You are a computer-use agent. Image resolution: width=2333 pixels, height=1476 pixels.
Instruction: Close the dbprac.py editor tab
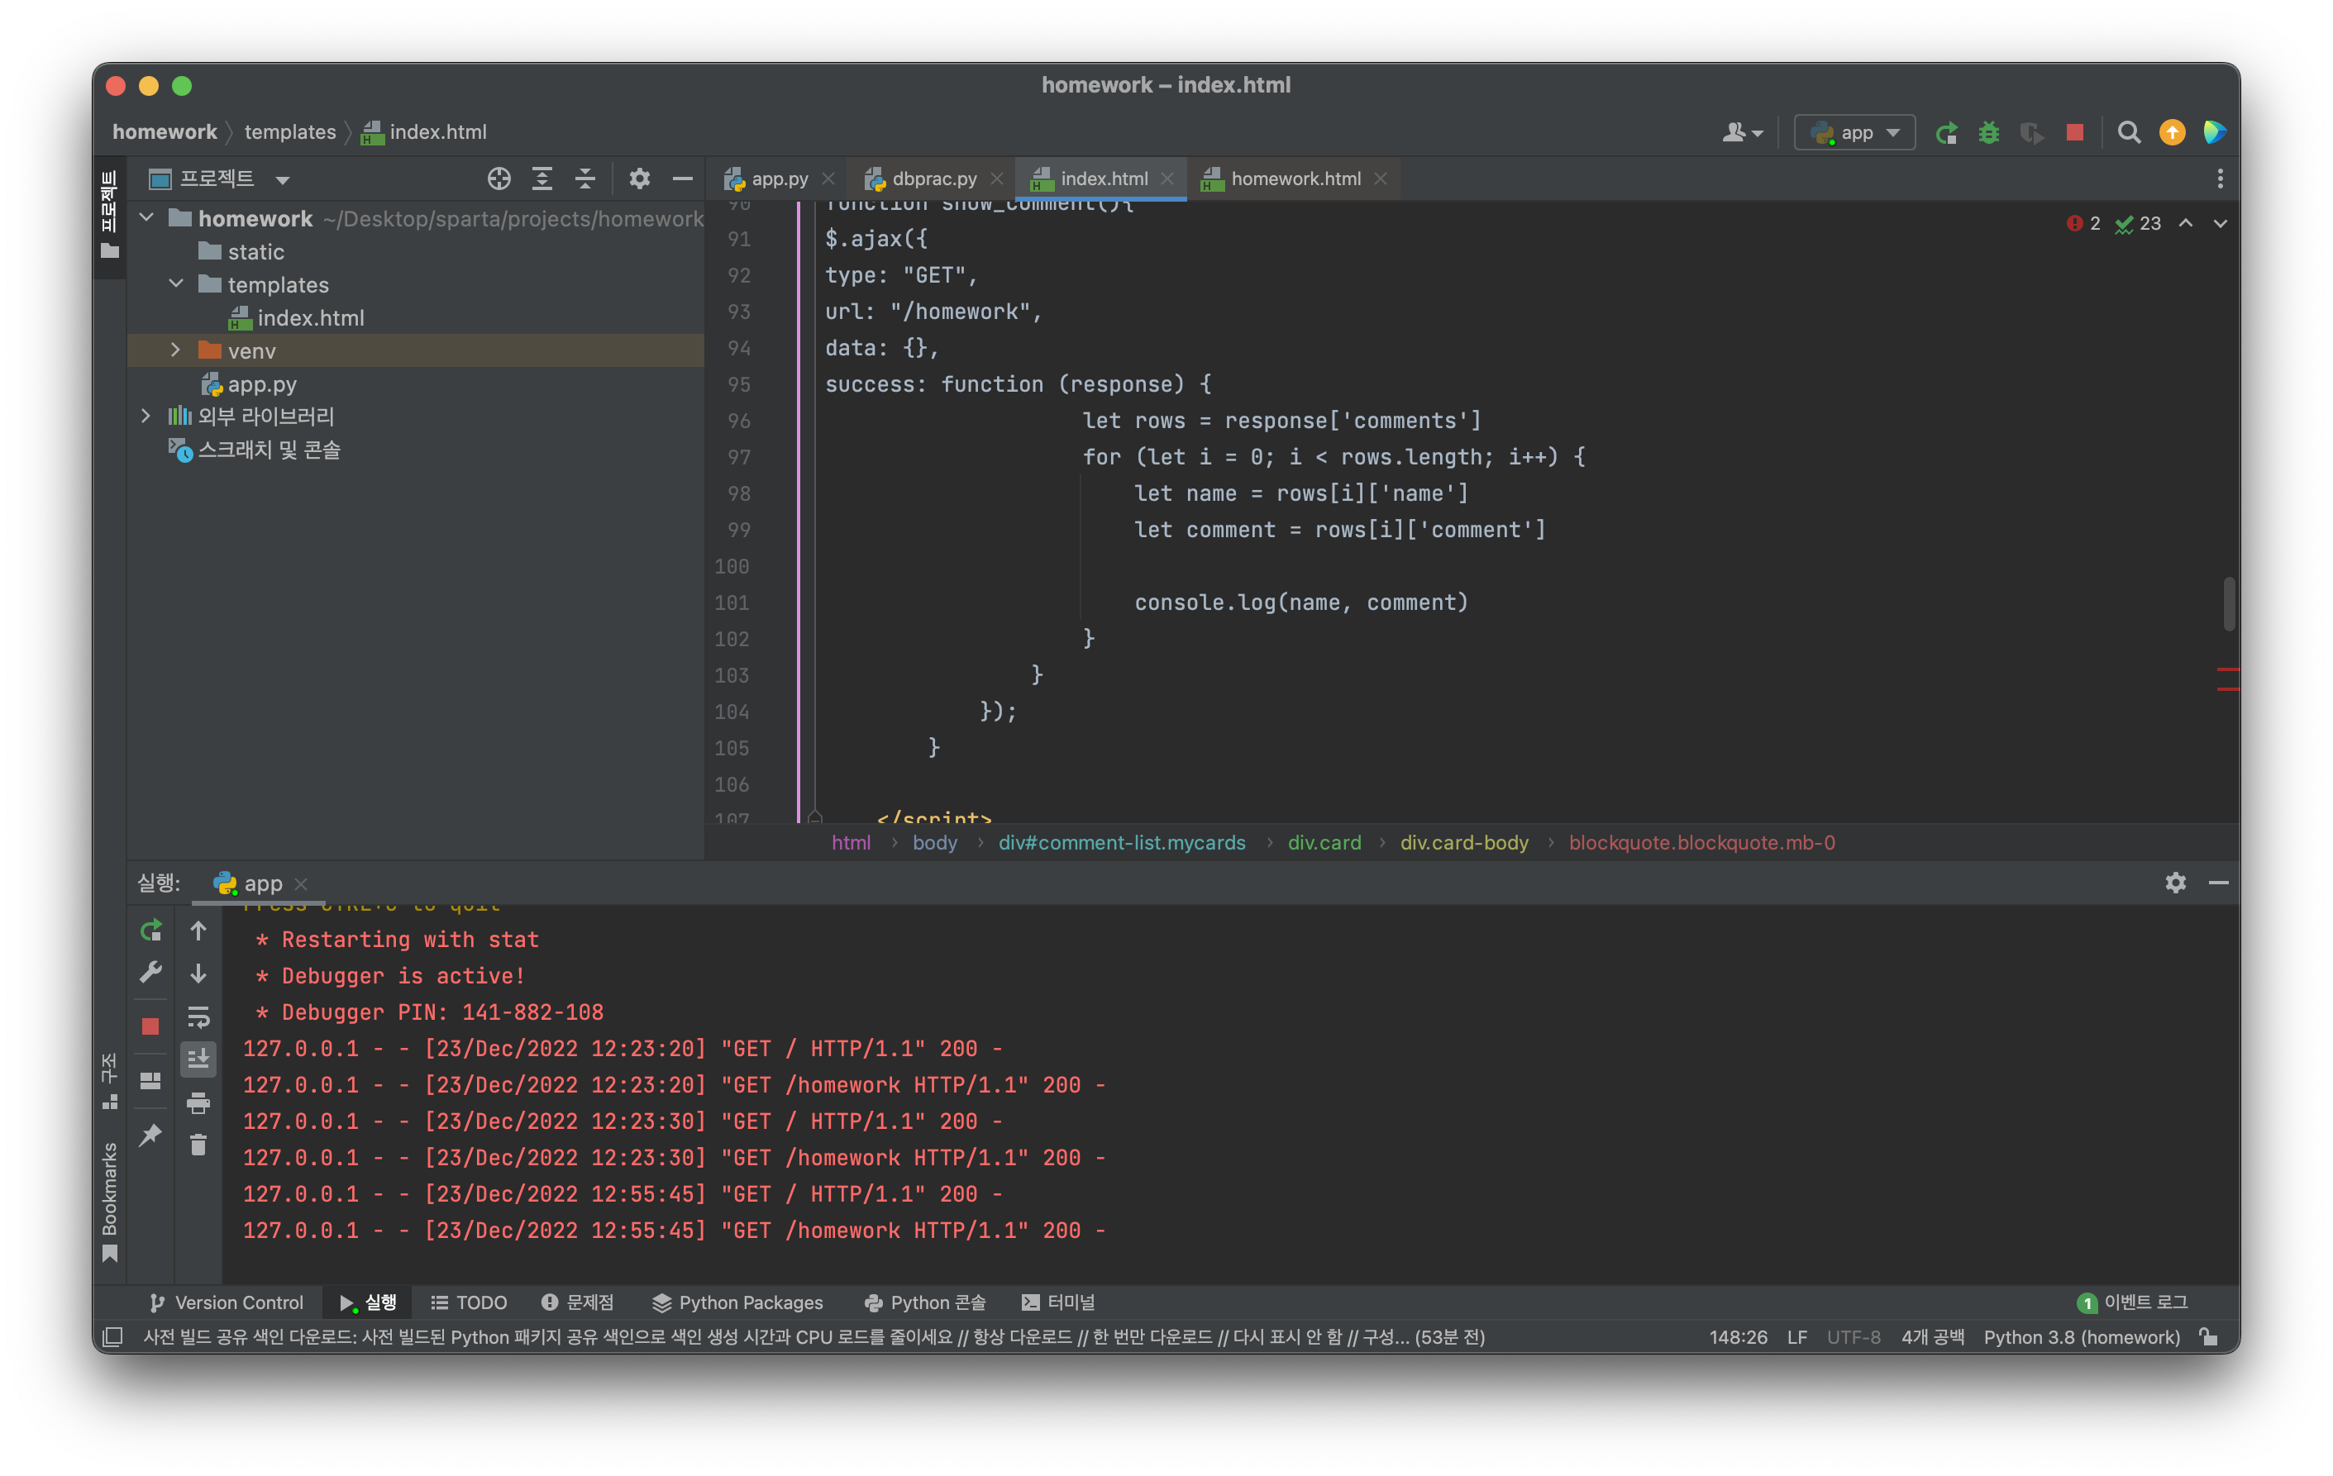997,179
